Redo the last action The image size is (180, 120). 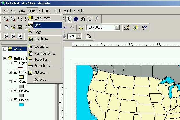[x=72, y=27]
